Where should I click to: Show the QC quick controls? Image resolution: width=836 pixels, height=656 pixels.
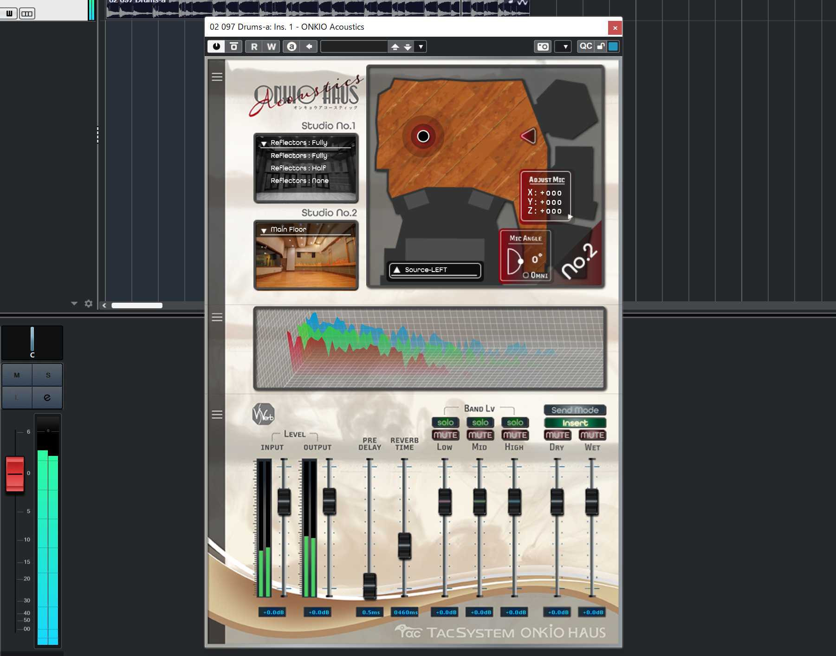pyautogui.click(x=586, y=46)
